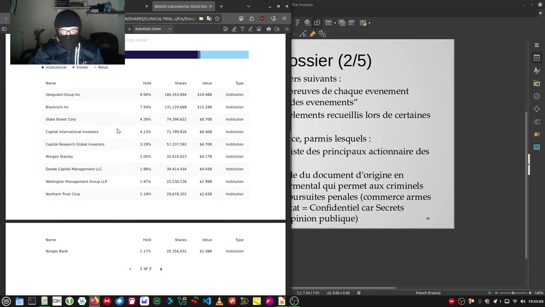Click Capital International Investors name

click(72, 132)
